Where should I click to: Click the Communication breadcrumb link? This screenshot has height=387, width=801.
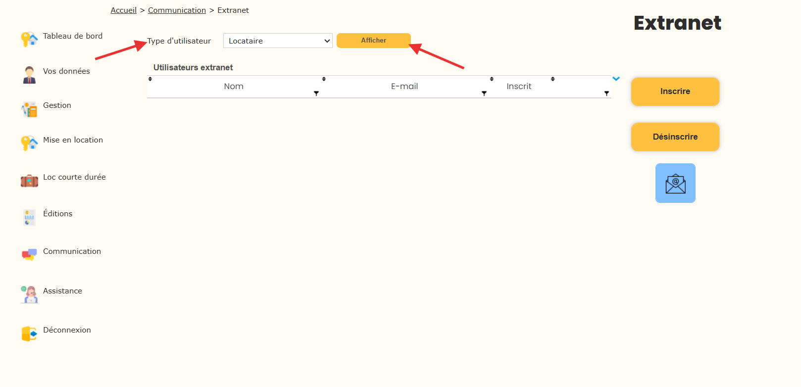[x=177, y=10]
